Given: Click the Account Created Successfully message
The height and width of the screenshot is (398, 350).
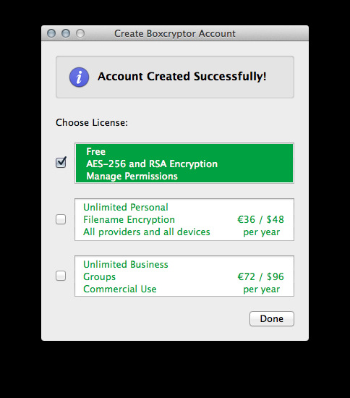Looking at the screenshot, I should pyautogui.click(x=182, y=77).
